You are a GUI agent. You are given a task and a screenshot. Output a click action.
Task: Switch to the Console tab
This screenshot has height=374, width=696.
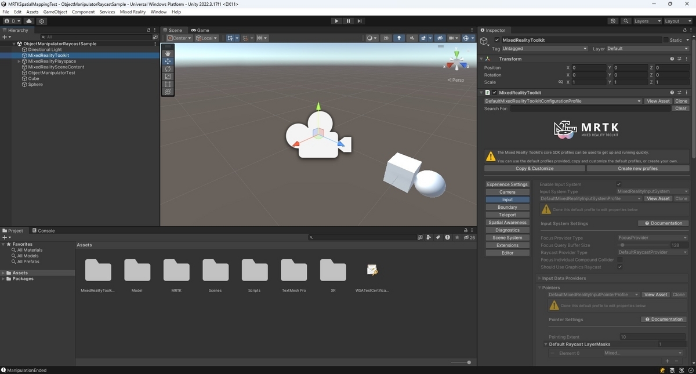point(43,230)
